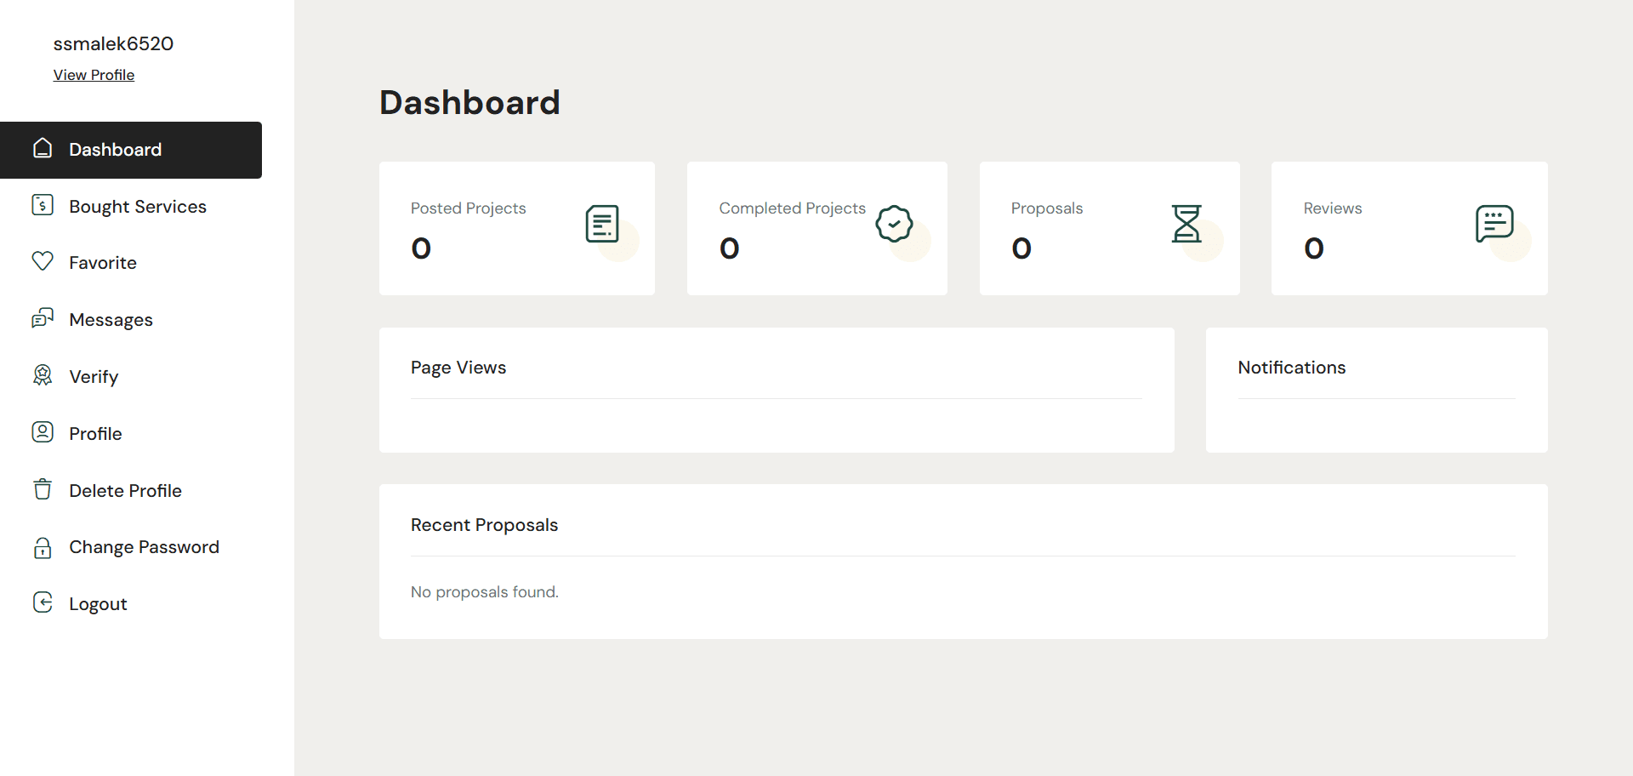Click the Completed Projects checkmark badge icon
This screenshot has width=1633, height=776.
[x=894, y=224]
